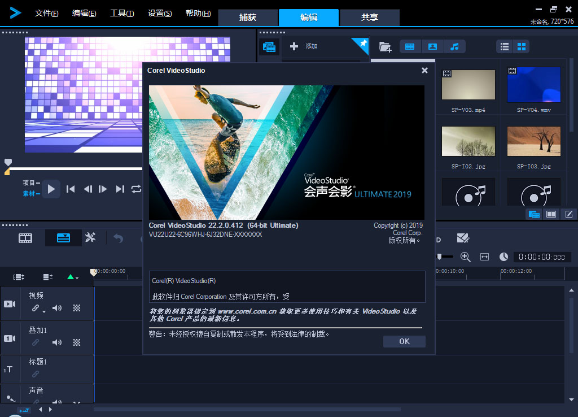
Task: Show library panel icon at bottom right
Action: point(534,214)
